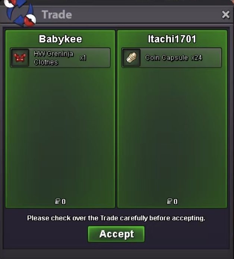234x259 pixels.
Task: Click the Itachi1701 player name
Action: tap(172, 39)
